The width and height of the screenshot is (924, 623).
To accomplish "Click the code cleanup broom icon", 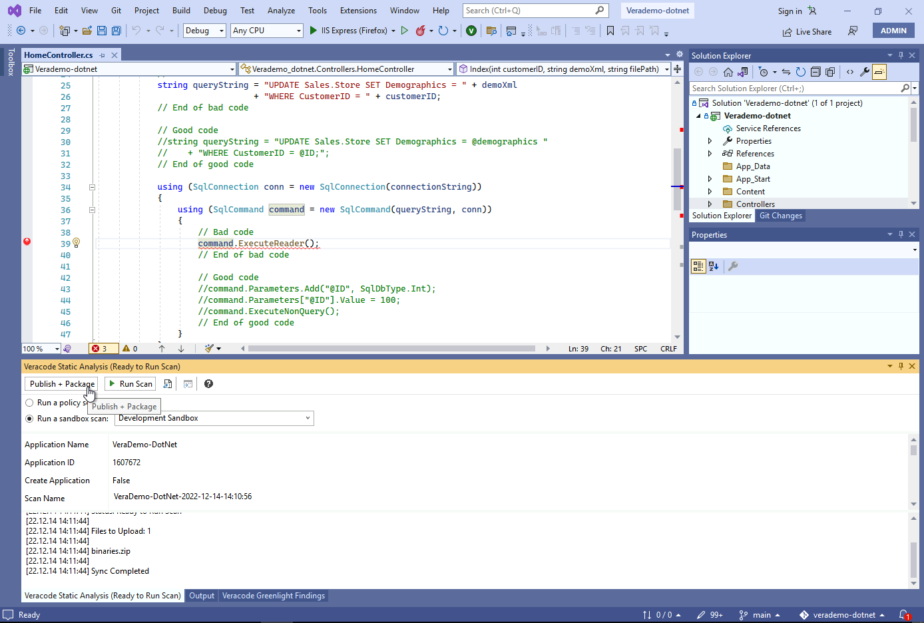I will tap(209, 349).
